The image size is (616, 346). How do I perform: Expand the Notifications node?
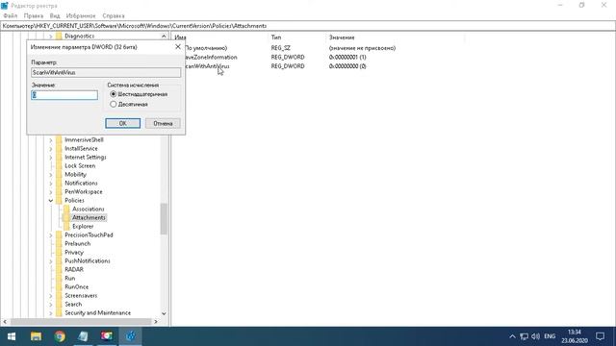[51, 184]
